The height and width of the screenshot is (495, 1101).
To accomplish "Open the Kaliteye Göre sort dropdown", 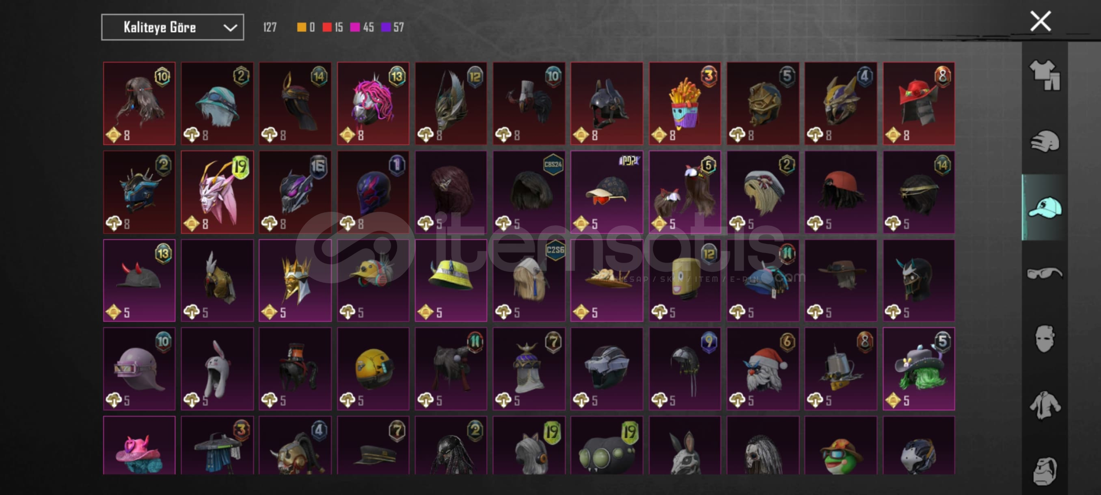I will 172,27.
